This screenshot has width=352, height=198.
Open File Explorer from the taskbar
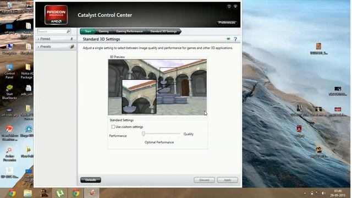pos(28,193)
